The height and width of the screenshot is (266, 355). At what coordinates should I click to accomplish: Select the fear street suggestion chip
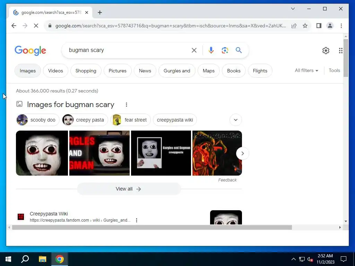(x=131, y=120)
